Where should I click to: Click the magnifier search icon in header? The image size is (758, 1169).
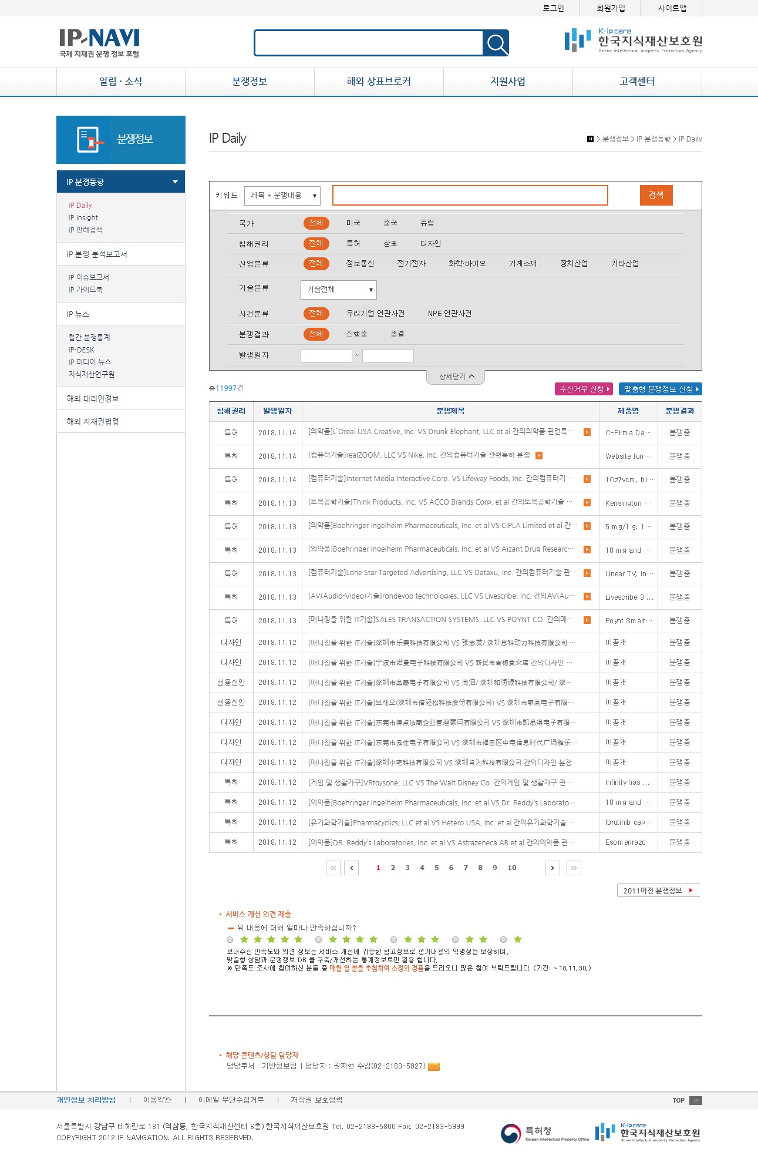(496, 43)
